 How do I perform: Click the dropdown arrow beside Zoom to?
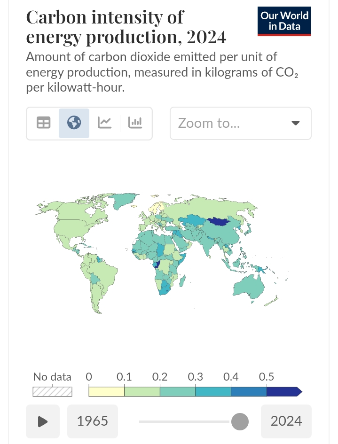[295, 124]
